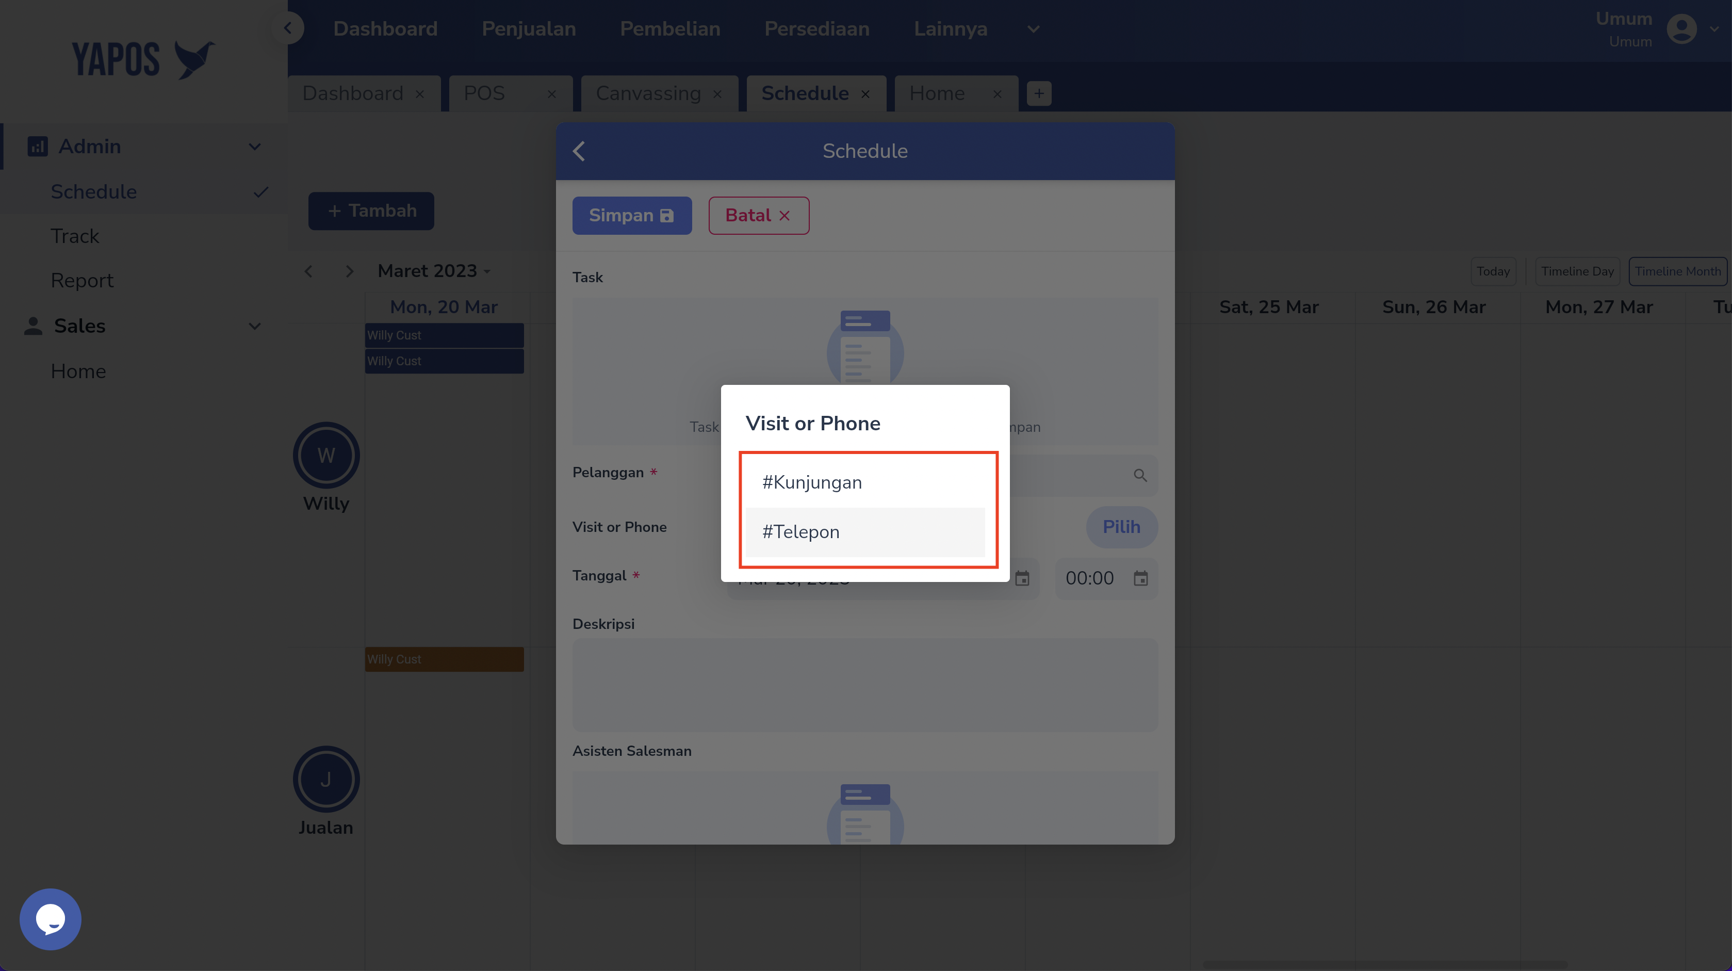Screen dimensions: 1732x971
Task: Click the Admin chart icon in sidebar
Action: [x=38, y=146]
